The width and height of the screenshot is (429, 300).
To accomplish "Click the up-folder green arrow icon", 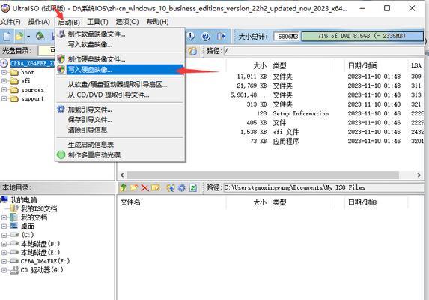I will tap(123, 188).
